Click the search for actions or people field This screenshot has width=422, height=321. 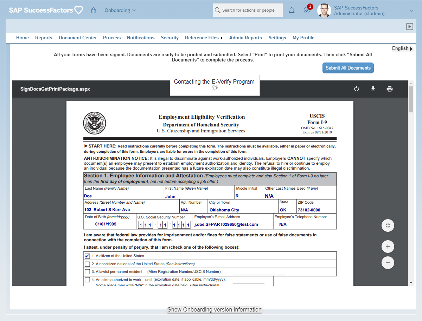[x=248, y=11]
